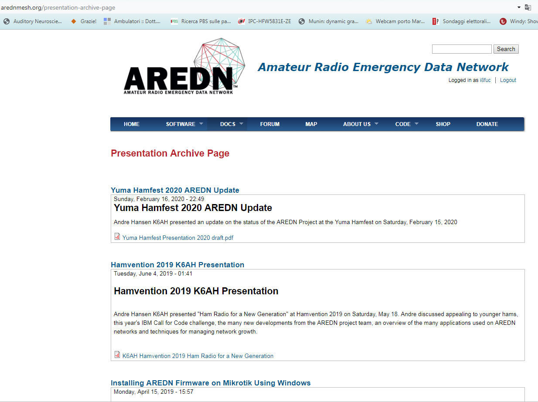The height and width of the screenshot is (402, 538).
Task: Open the Sondaggi elettorali bookmark
Action: pos(462,21)
